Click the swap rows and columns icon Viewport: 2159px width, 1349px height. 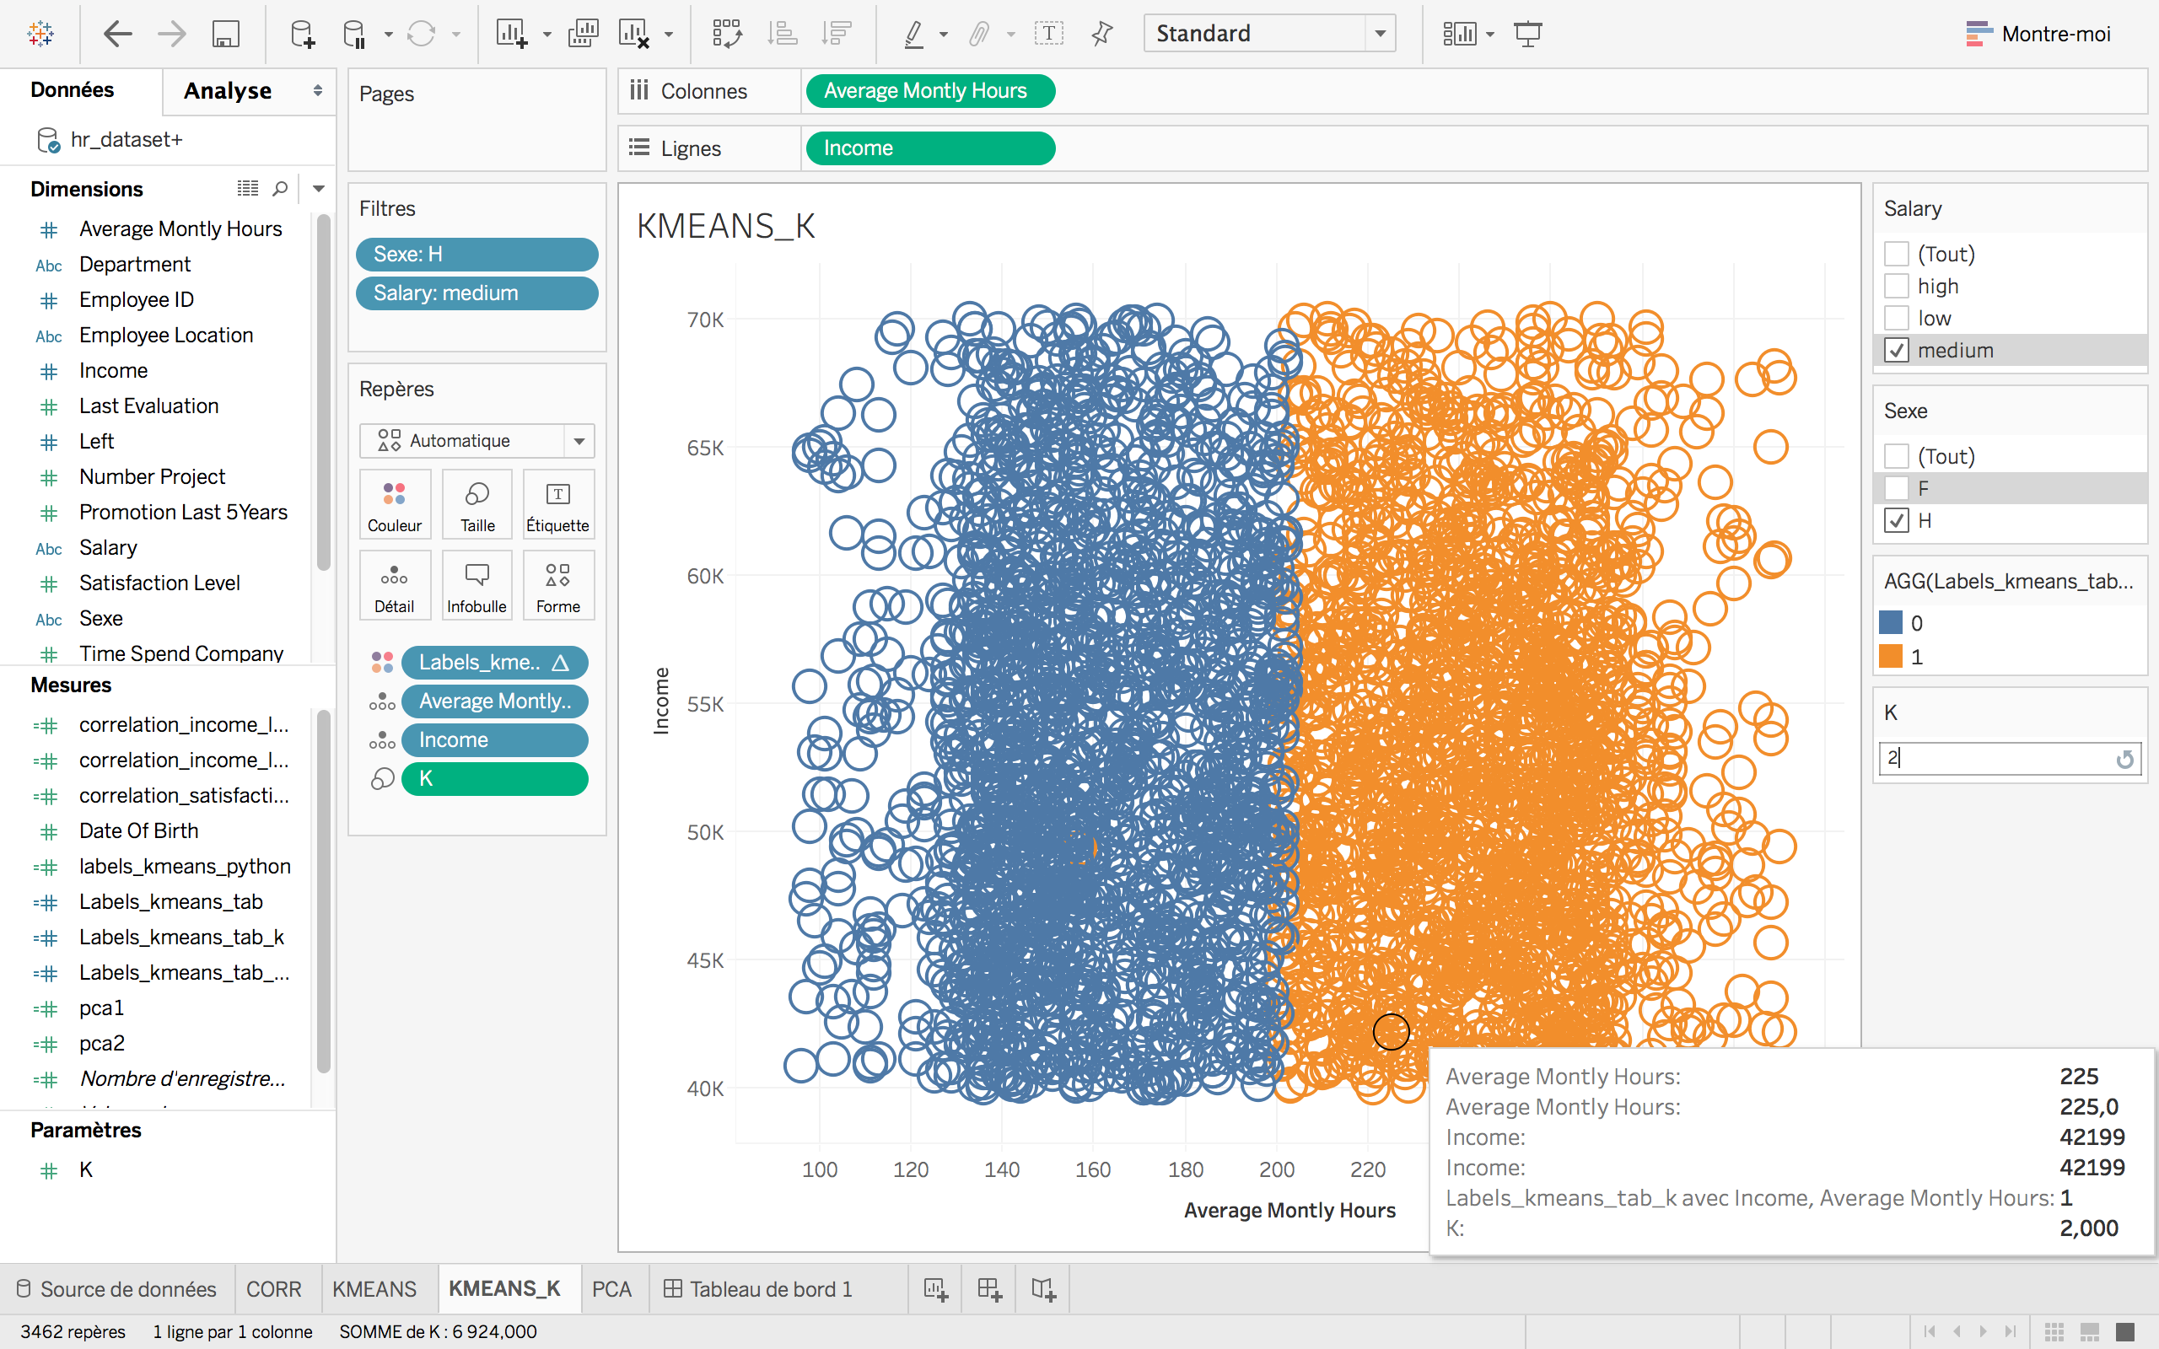(727, 35)
